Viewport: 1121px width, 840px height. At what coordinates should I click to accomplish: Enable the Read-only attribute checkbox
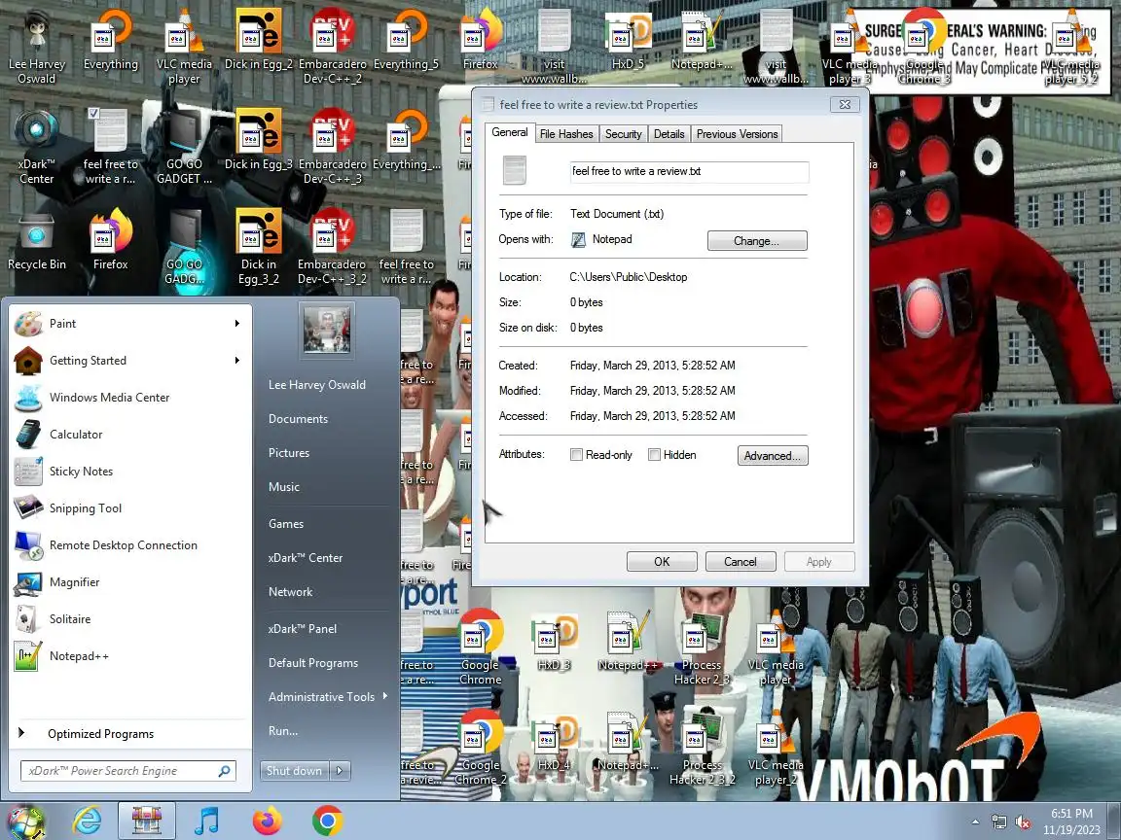click(x=576, y=455)
